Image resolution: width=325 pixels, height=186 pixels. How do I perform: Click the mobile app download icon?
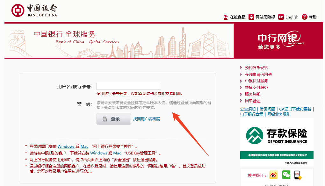point(298,175)
